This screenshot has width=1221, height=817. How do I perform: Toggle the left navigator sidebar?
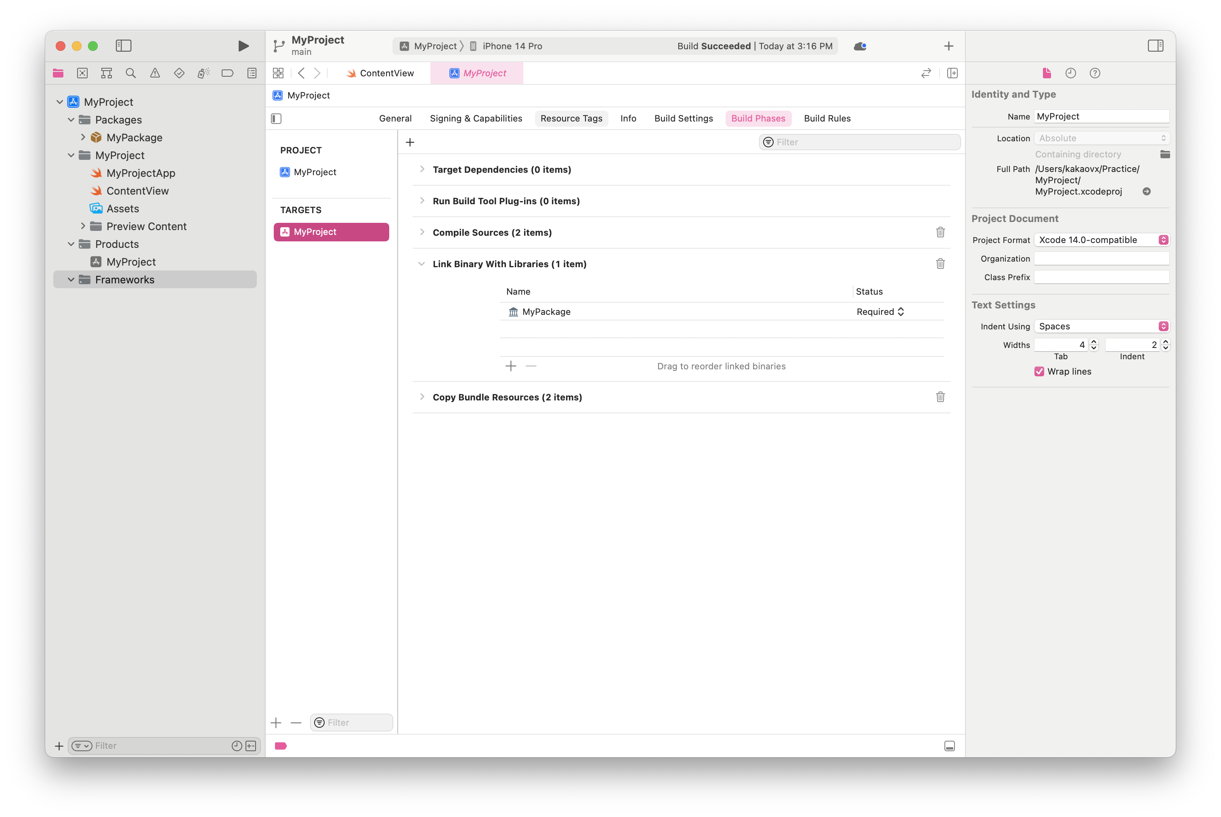click(124, 46)
